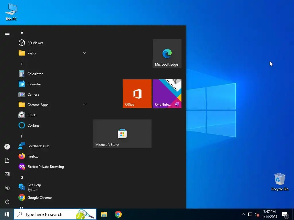Open the Office tile
The height and width of the screenshot is (220, 294).
(137, 94)
